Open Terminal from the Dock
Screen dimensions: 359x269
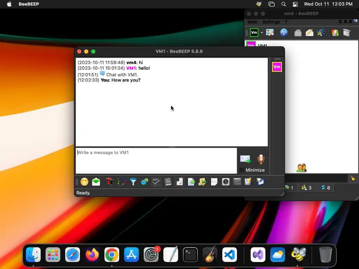click(190, 255)
